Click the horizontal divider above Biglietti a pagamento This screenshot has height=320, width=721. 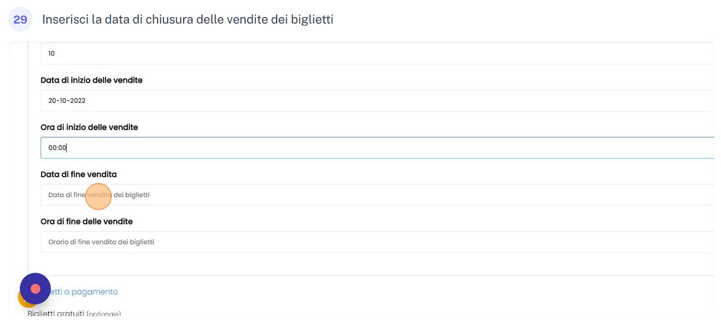pyautogui.click(x=371, y=275)
